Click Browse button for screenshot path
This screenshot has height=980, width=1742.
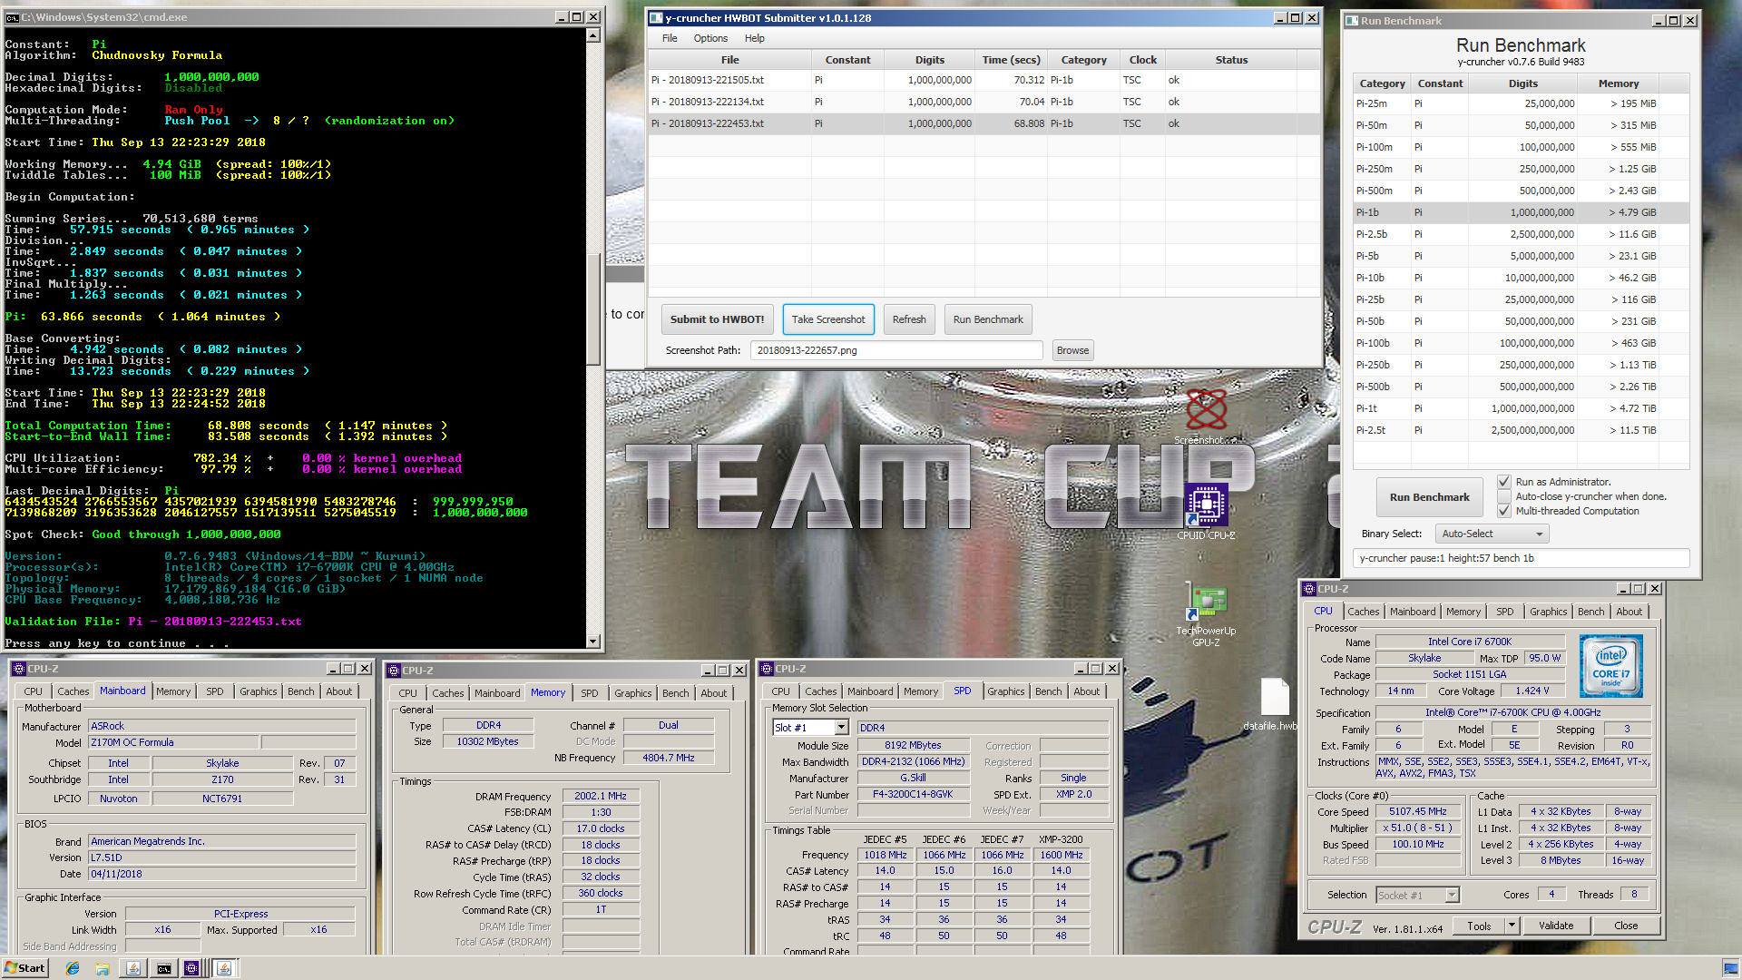[1072, 350]
